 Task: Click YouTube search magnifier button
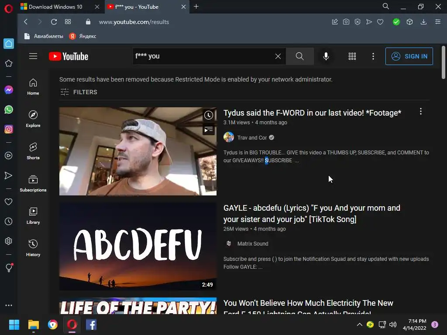(299, 56)
